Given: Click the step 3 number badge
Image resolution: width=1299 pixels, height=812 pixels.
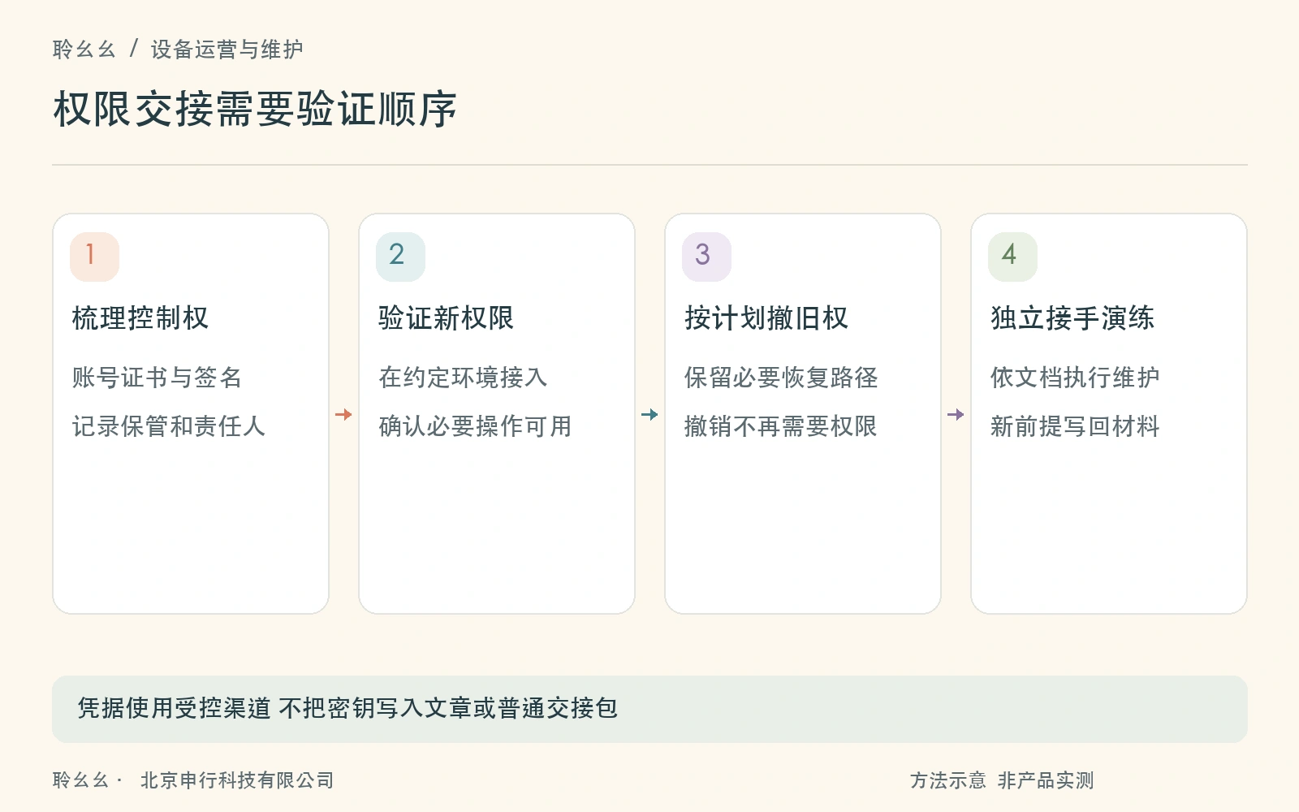Looking at the screenshot, I should [x=706, y=257].
